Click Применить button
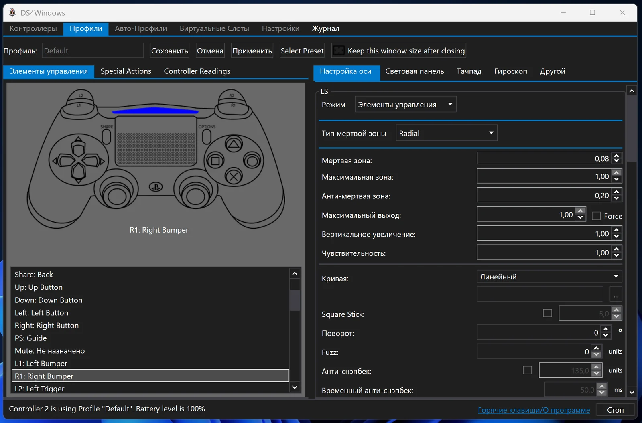 tap(252, 51)
